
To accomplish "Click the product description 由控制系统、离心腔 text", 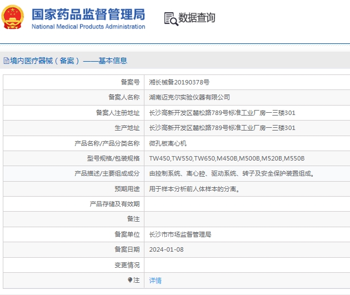I will [x=232, y=173].
